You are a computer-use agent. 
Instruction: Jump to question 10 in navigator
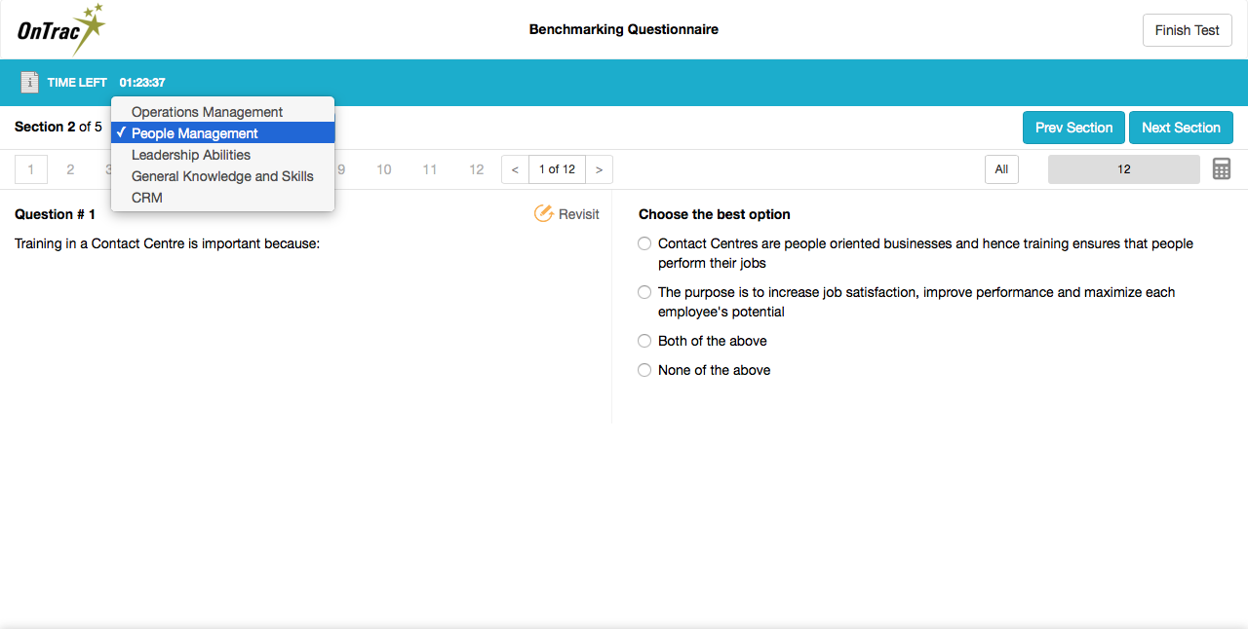tap(384, 169)
